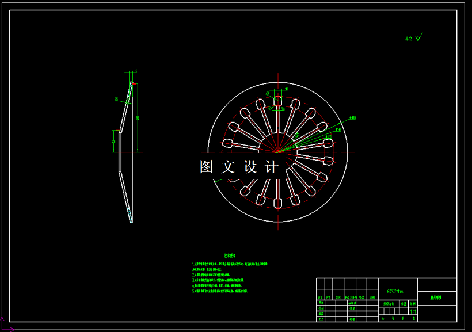This screenshot has height=332, width=472.
Task: Select the green technical requirements text block
Action: 230,277
